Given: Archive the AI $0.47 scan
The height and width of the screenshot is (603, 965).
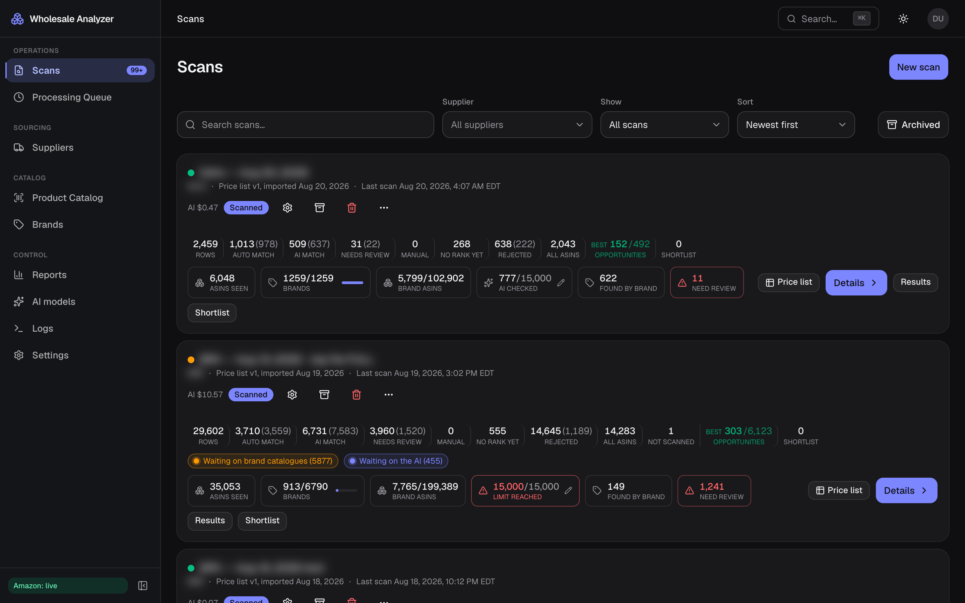Looking at the screenshot, I should point(319,208).
